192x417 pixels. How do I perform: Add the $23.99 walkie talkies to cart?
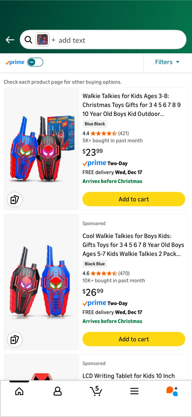134,199
